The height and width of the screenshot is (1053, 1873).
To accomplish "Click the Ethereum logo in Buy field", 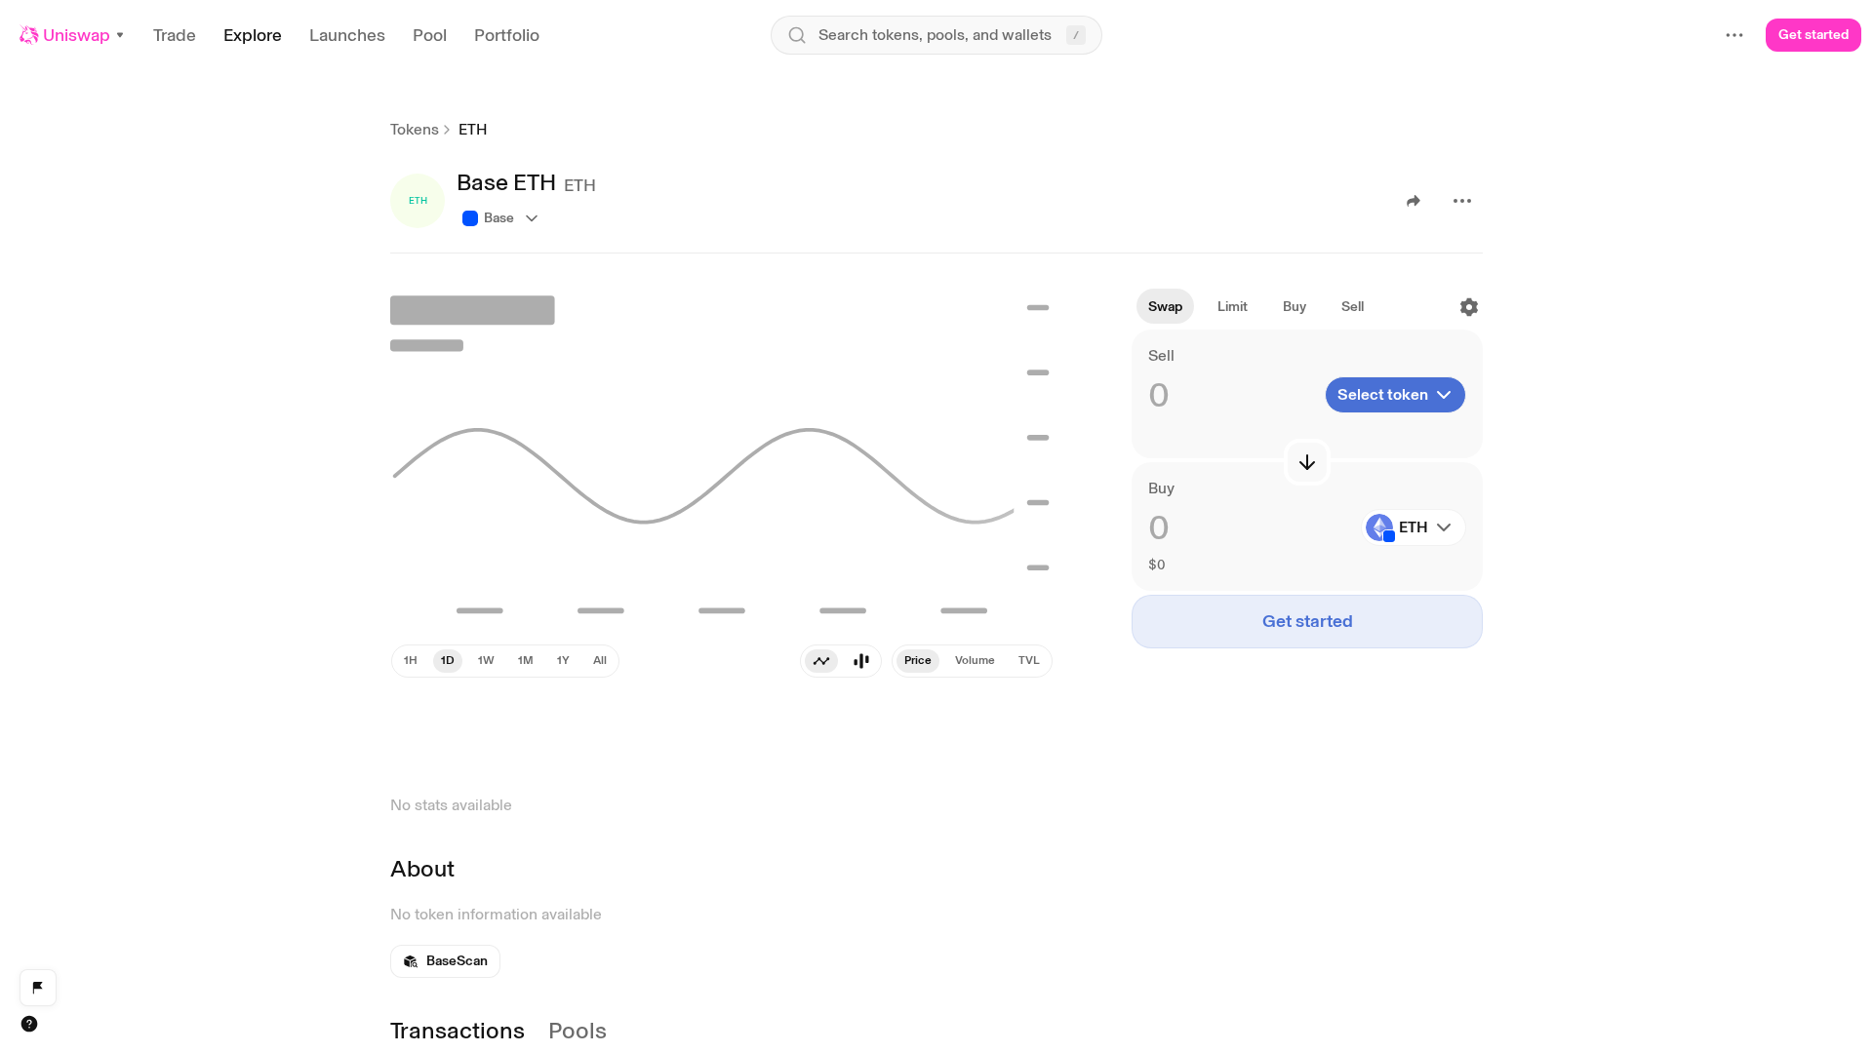I will click(1379, 527).
